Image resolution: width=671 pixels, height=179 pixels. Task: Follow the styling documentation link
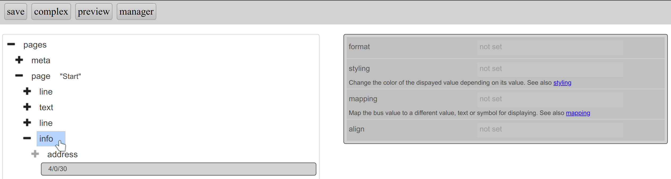[562, 83]
